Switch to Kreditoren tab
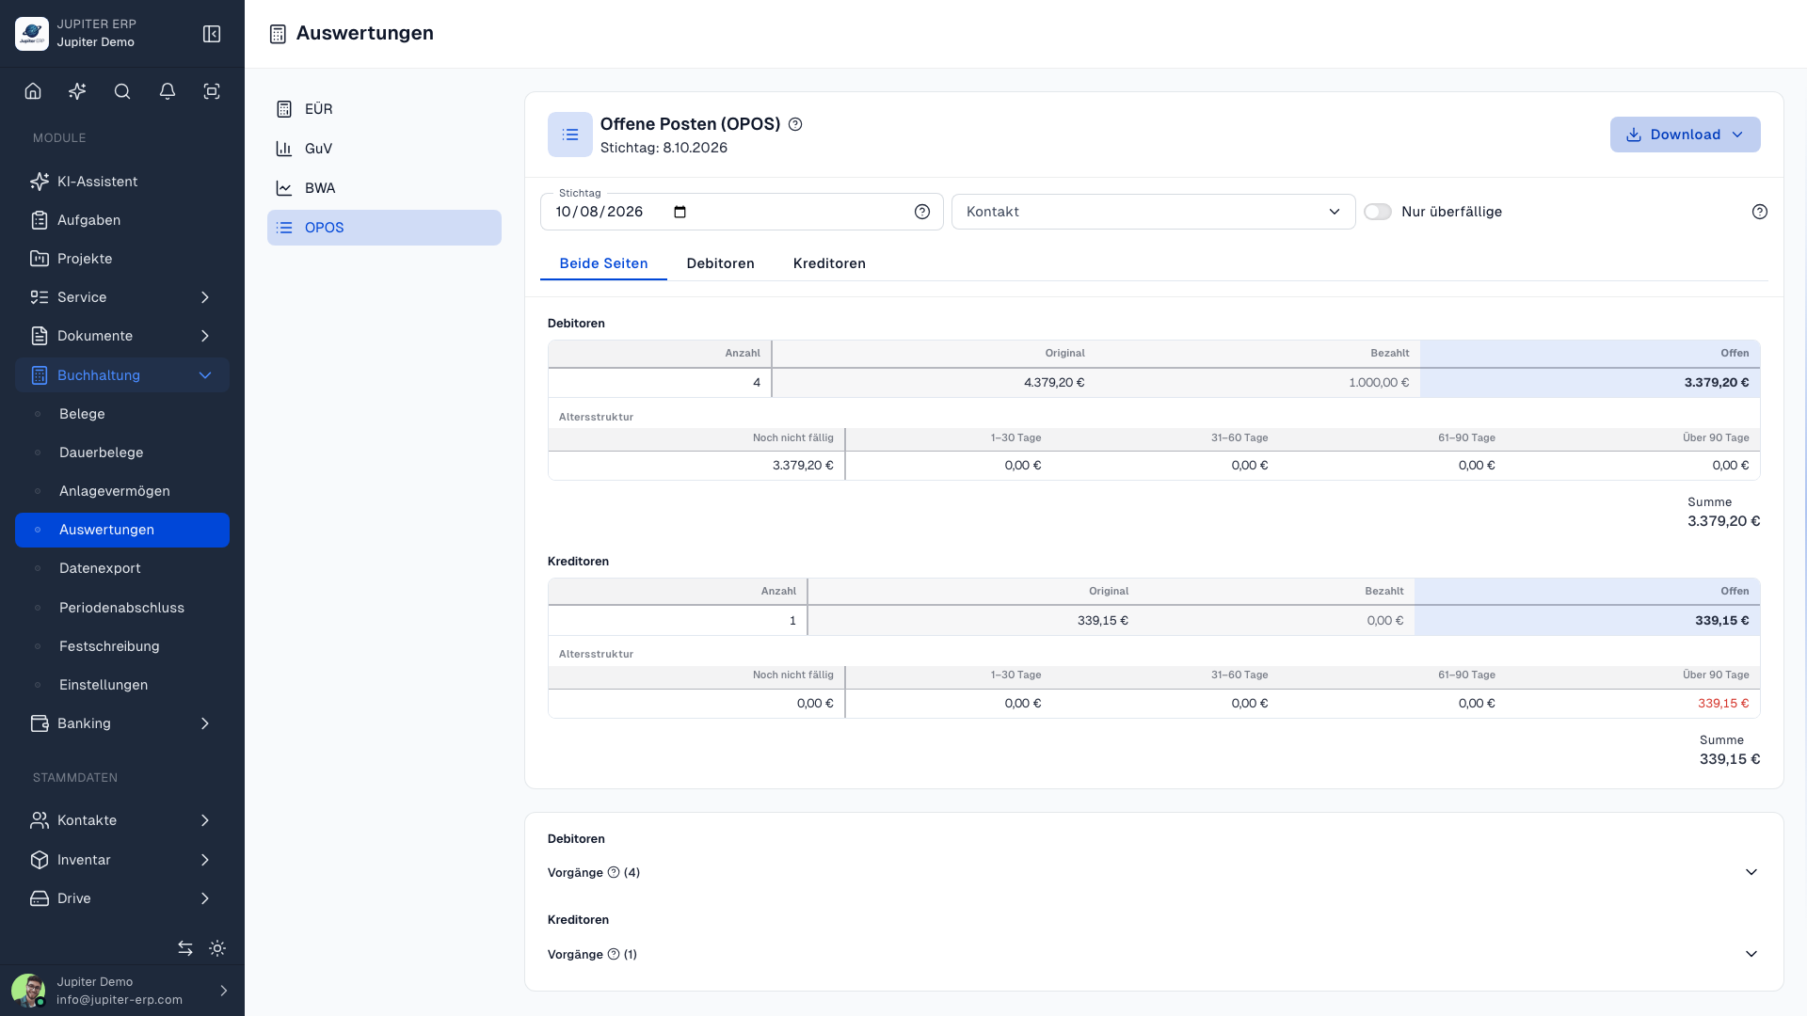 point(829,263)
